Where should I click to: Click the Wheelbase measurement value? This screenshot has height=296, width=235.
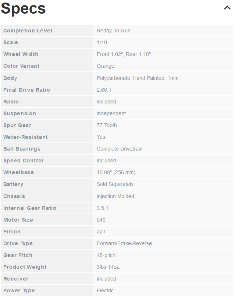tap(116, 172)
